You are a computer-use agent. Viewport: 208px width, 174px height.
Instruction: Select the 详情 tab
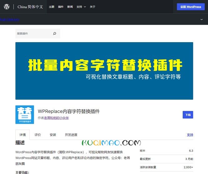pos(22,135)
